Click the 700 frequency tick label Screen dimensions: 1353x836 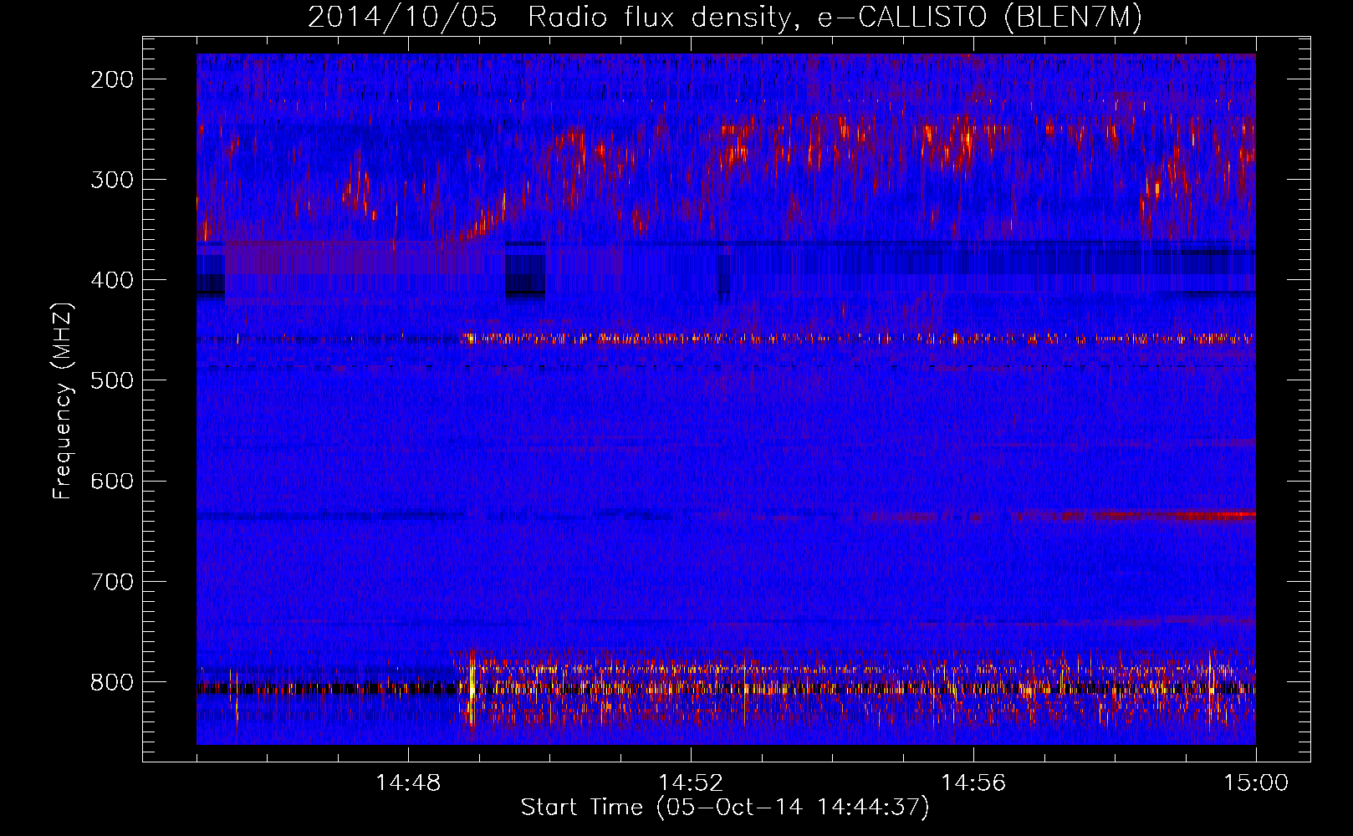(x=112, y=581)
